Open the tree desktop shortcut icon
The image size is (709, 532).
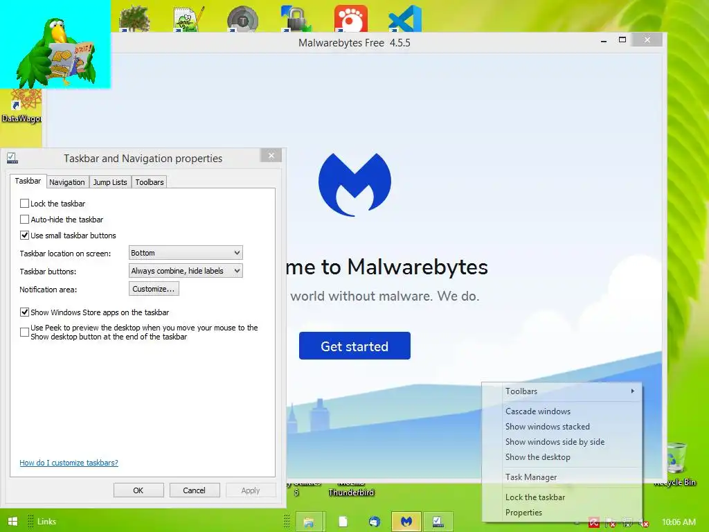click(x=134, y=19)
